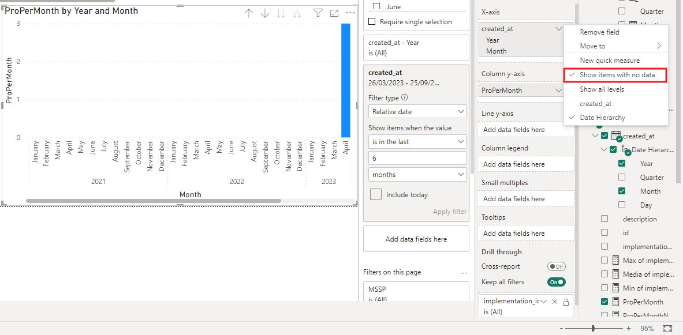Collapse the Date Hierarchy tree node
Image resolution: width=683 pixels, height=335 pixels.
[604, 150]
